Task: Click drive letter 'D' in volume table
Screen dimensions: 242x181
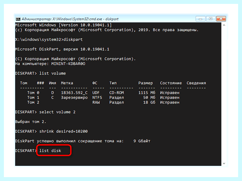Action: coord(52,93)
